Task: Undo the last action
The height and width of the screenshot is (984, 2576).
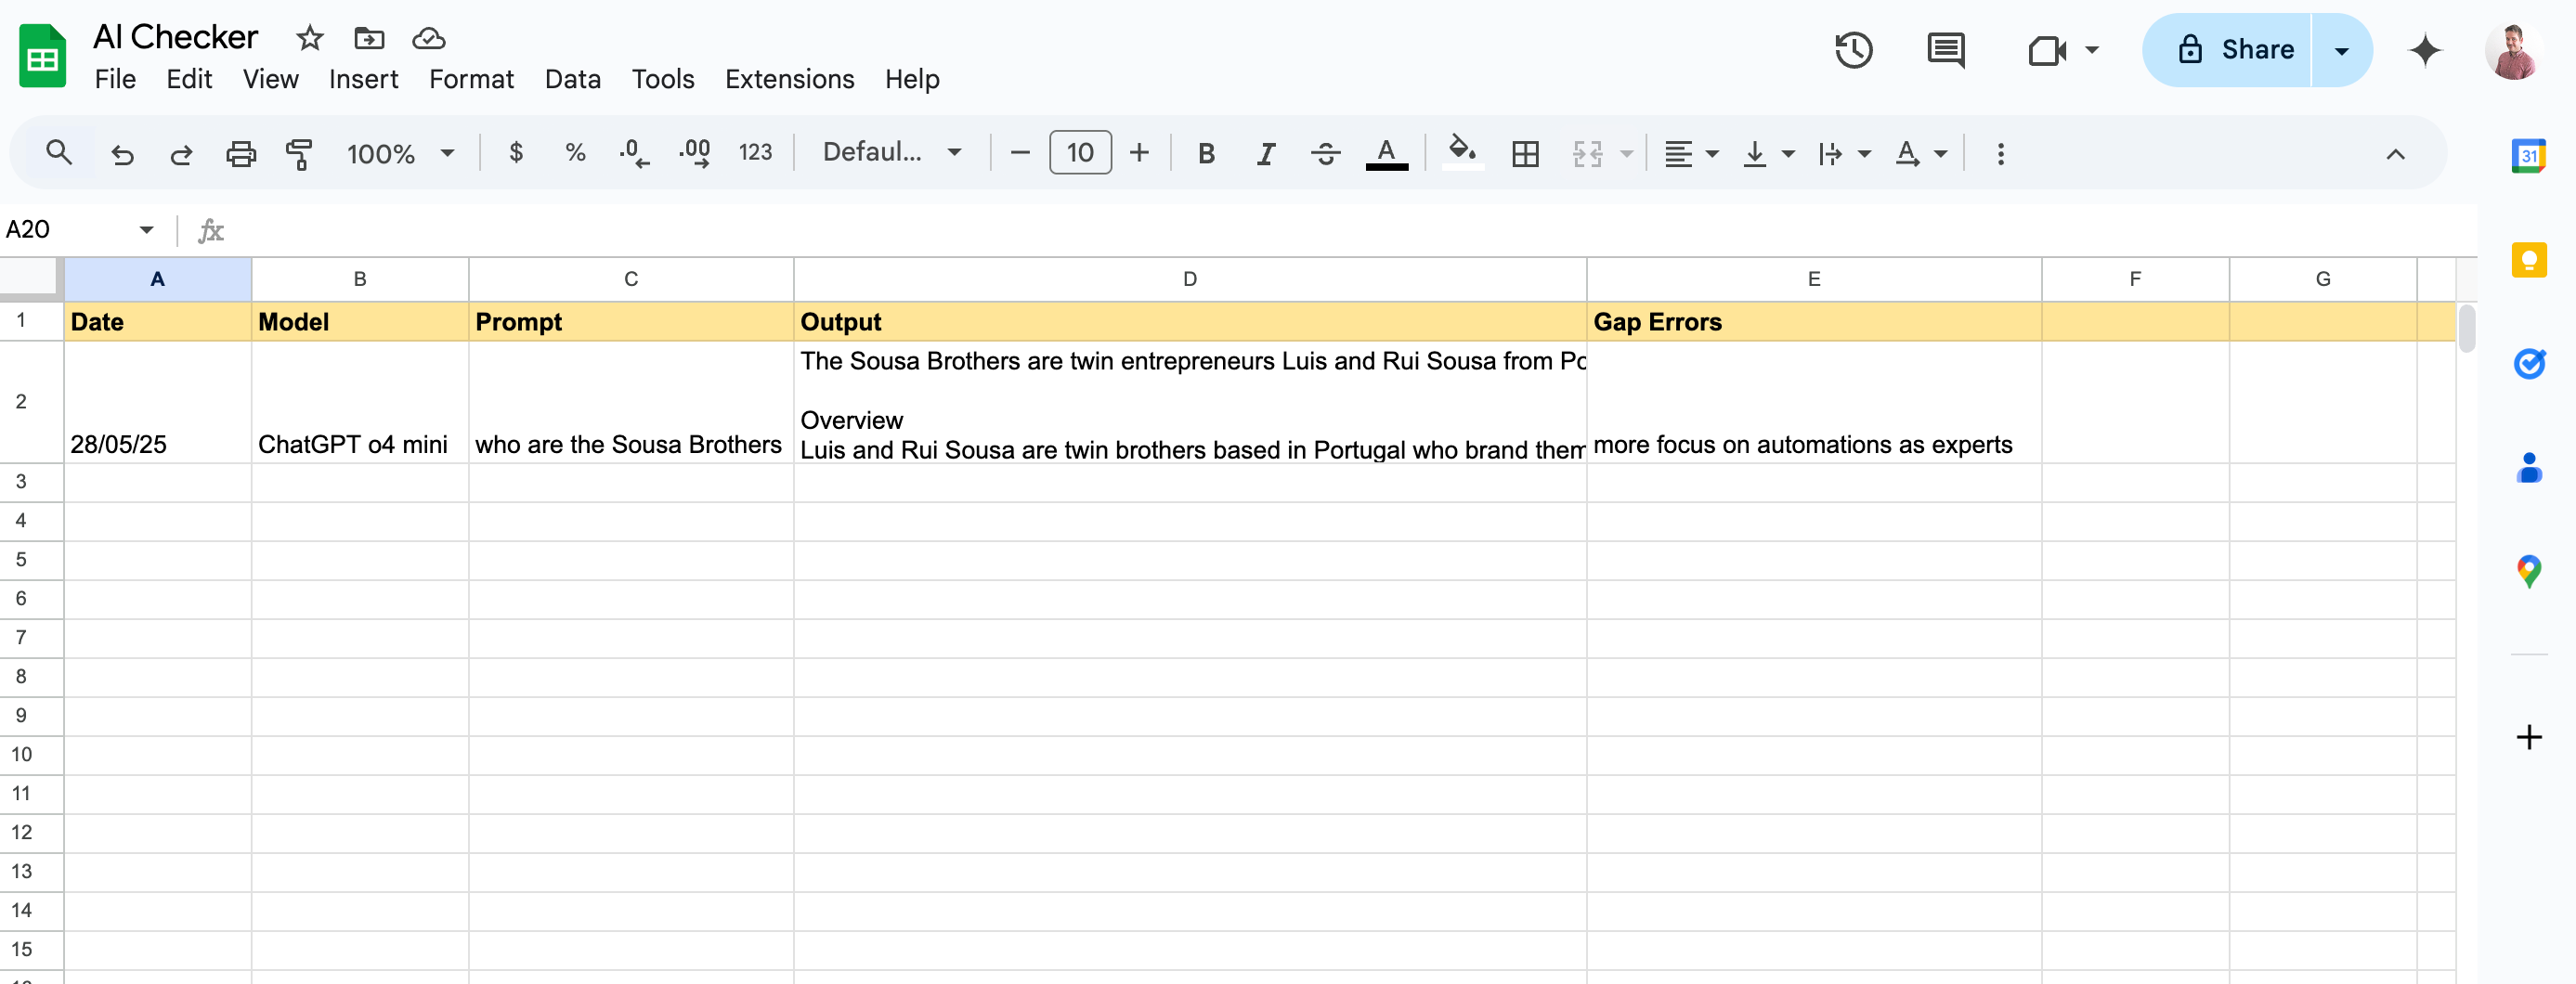Action: click(122, 153)
